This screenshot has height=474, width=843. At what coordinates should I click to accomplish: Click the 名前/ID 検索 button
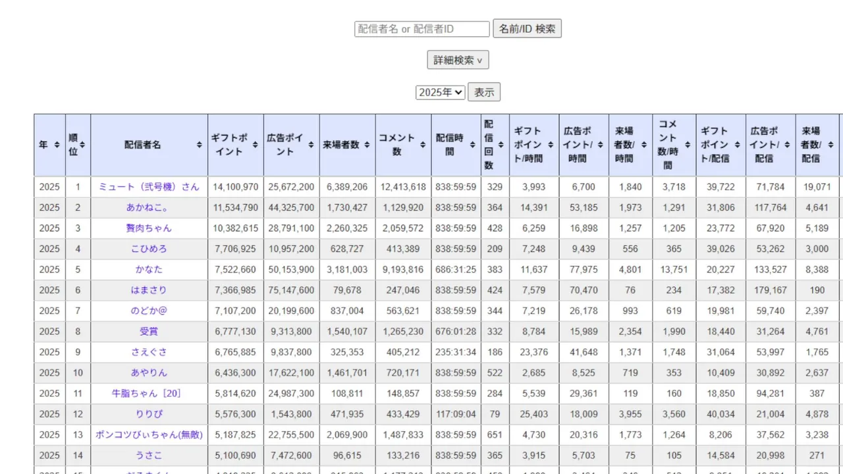point(527,29)
